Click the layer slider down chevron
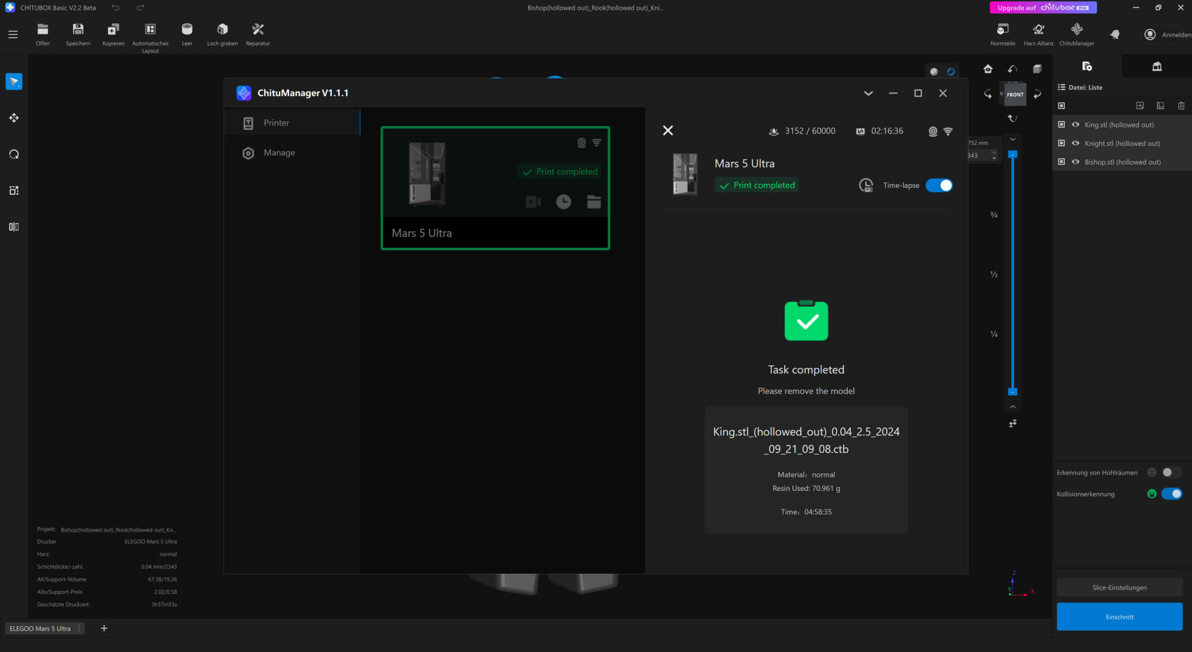 click(x=1012, y=139)
